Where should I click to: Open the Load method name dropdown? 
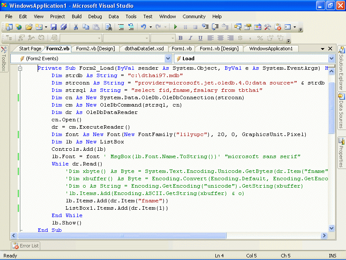click(x=331, y=58)
